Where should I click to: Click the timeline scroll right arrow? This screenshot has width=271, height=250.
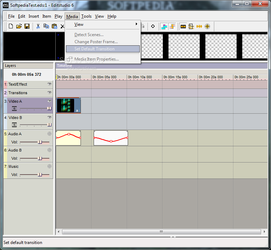point(264,232)
